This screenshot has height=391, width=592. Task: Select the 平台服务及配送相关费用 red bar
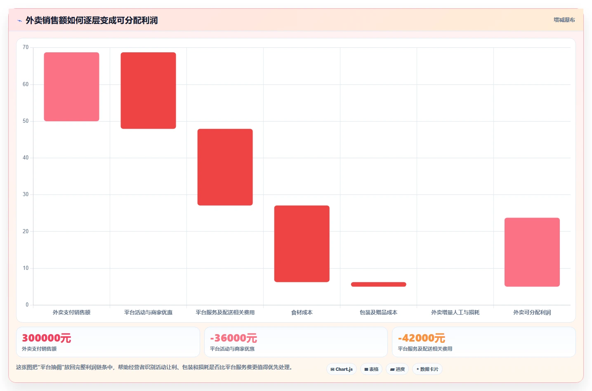225,167
